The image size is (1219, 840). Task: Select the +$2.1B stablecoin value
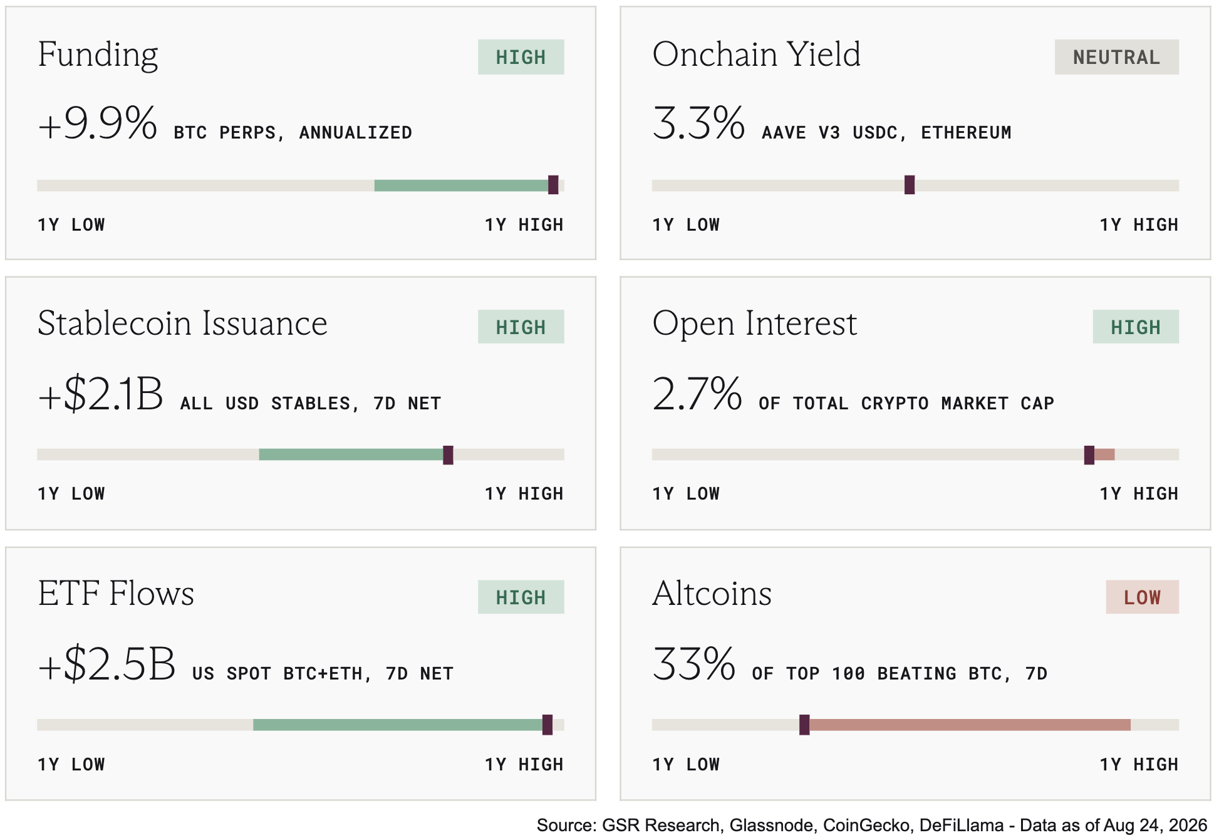click(100, 394)
